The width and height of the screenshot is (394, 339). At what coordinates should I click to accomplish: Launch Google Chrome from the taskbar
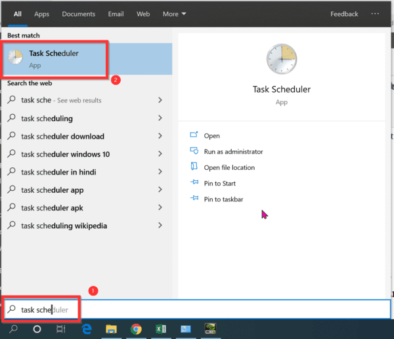pos(136,329)
